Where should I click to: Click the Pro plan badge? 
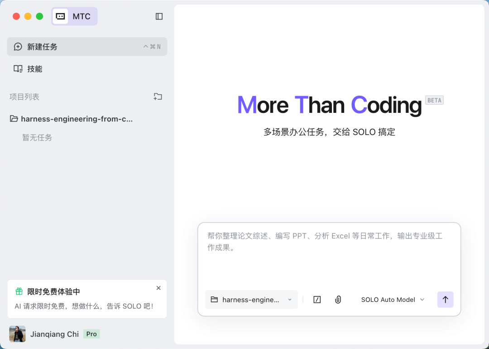click(x=91, y=334)
